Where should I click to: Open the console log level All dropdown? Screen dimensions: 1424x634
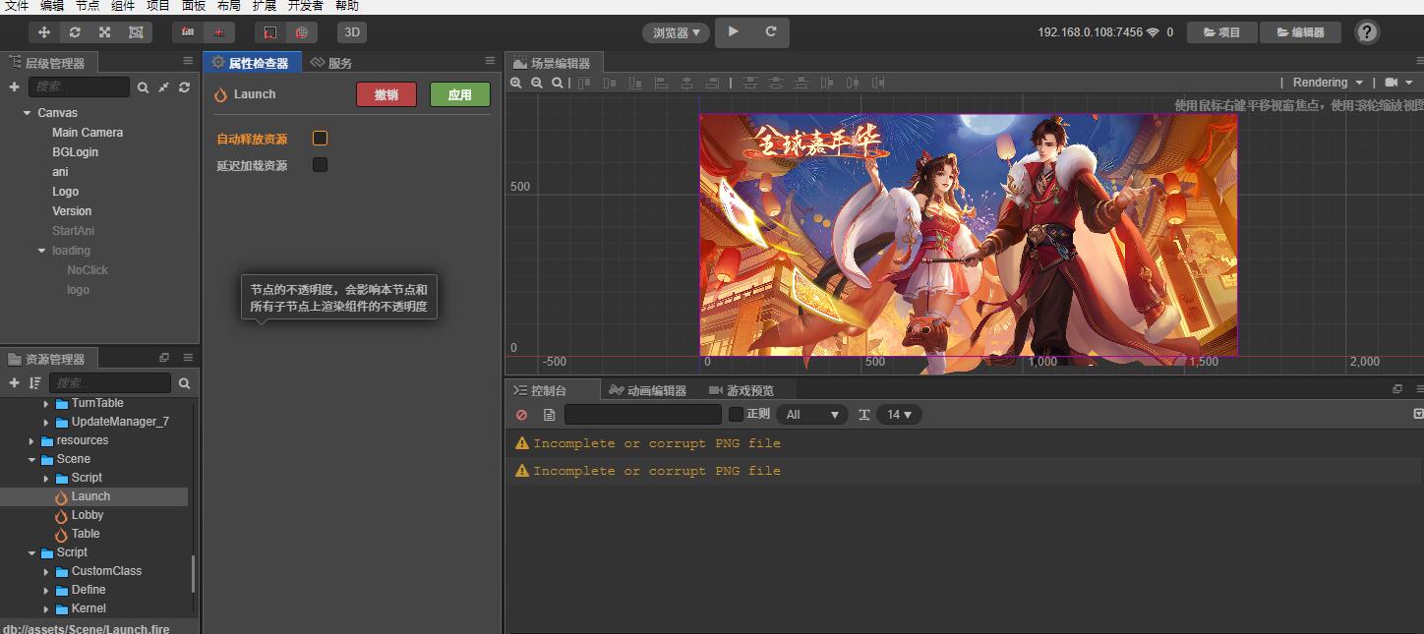811,415
